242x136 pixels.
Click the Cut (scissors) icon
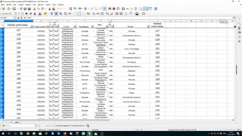coord(34,9)
